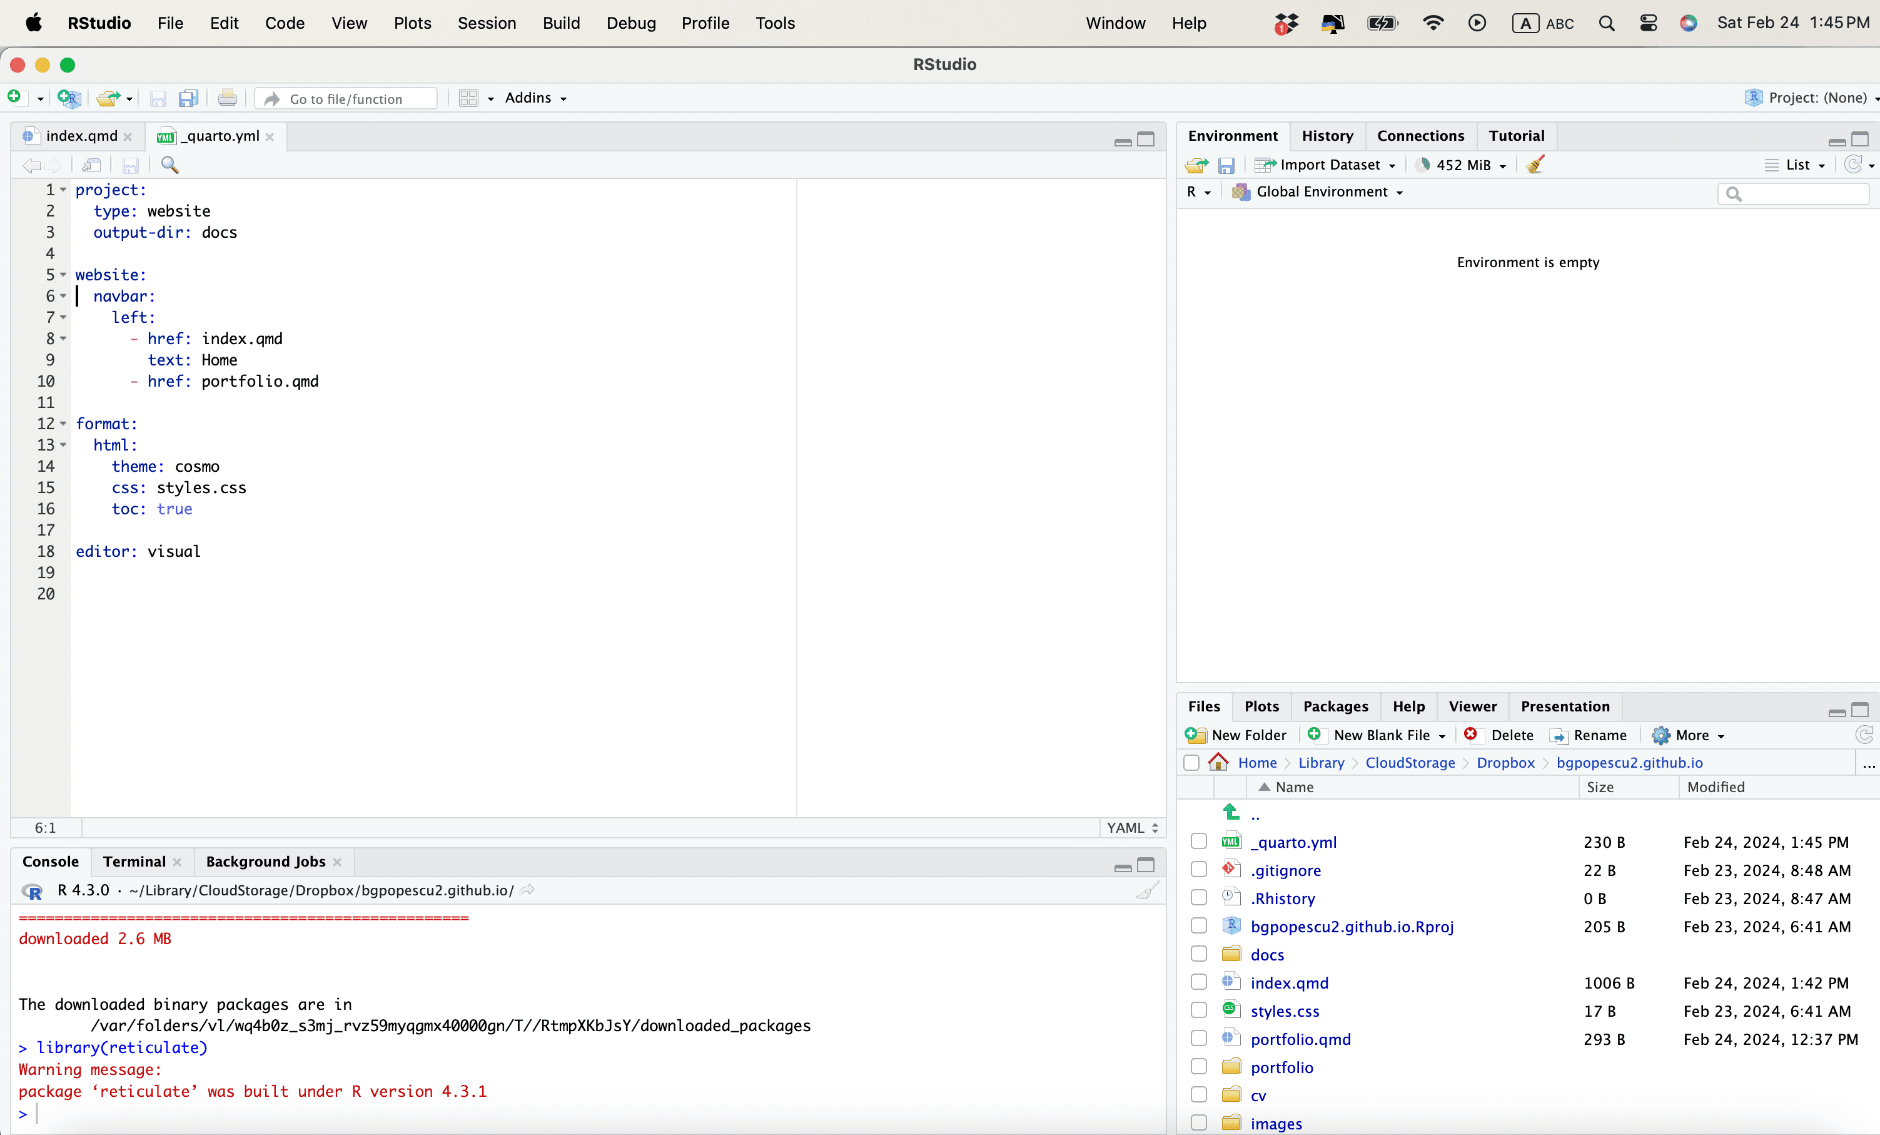Open the Session menu
1880x1135 pixels.
click(x=486, y=23)
